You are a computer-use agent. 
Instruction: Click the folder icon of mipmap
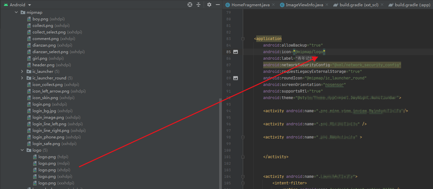click(x=23, y=12)
